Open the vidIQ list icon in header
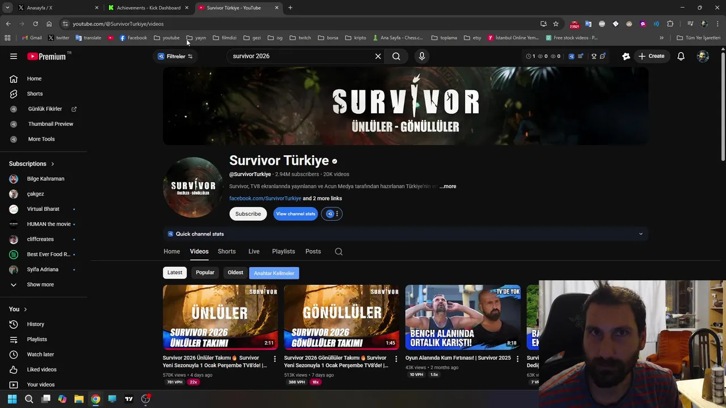726x408 pixels. tap(581, 56)
